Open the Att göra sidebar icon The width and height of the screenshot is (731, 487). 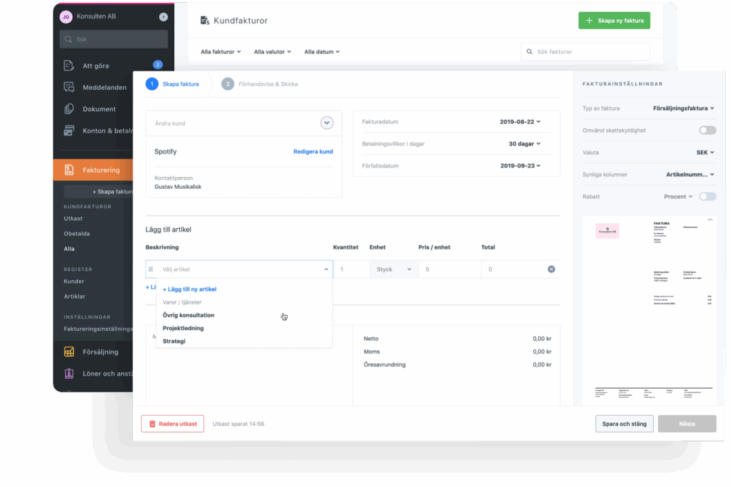pyautogui.click(x=69, y=66)
